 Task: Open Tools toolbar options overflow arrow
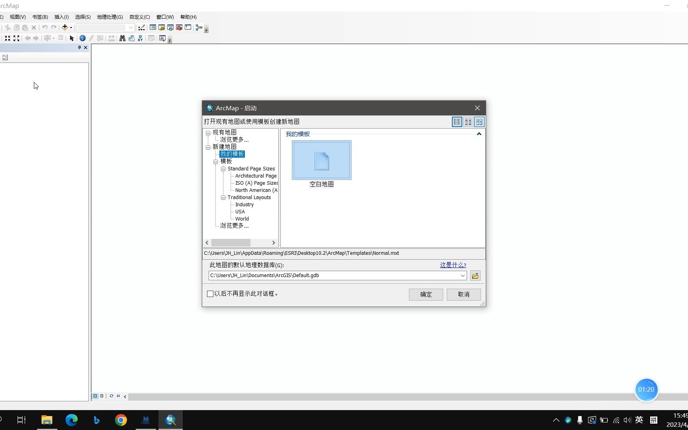click(170, 40)
